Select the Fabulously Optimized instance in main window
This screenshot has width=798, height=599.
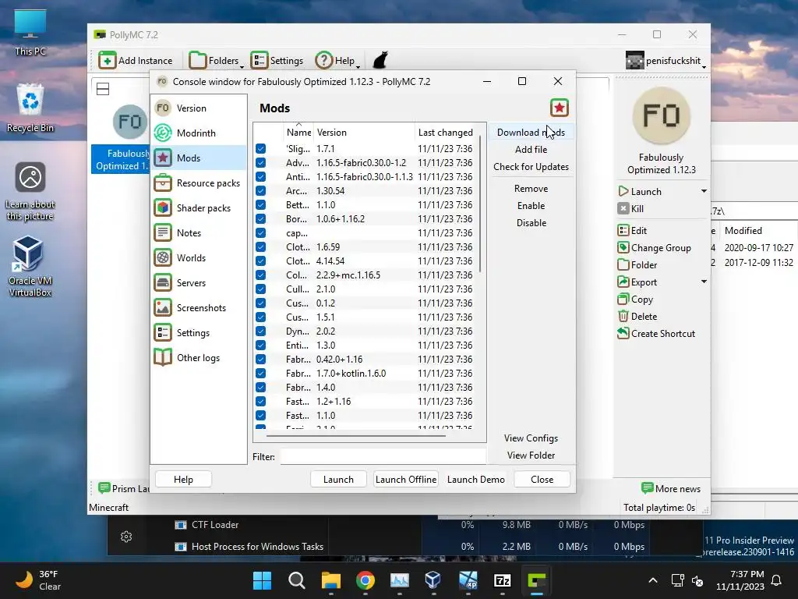(121, 139)
